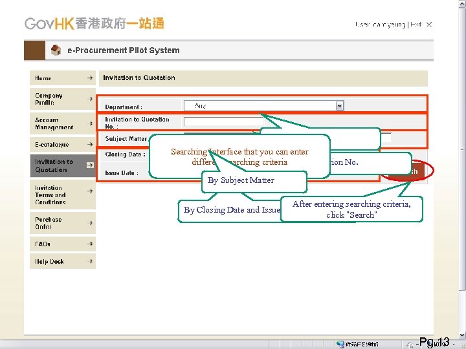The image size is (466, 349).
Task: Click arrow icon next to Company Profile
Action: pyautogui.click(x=91, y=99)
